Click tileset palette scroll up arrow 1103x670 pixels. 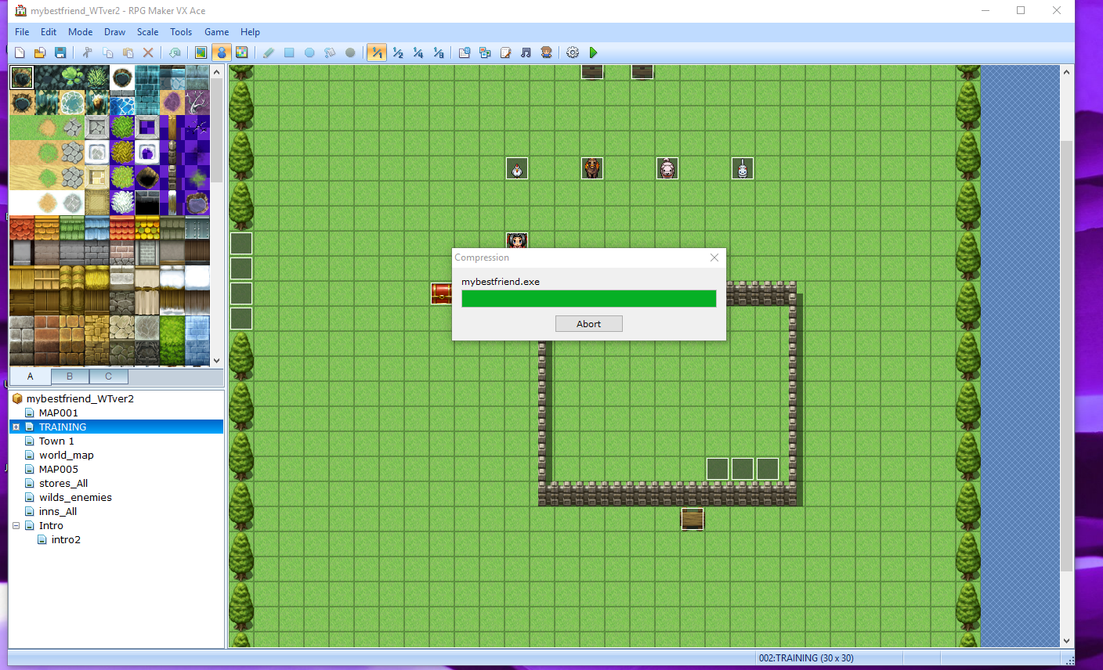tap(217, 72)
